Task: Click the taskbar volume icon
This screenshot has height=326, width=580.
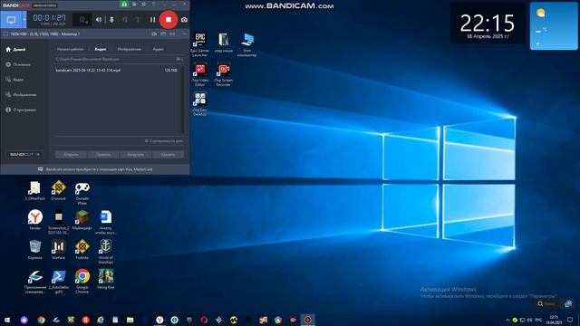Action: (529, 320)
